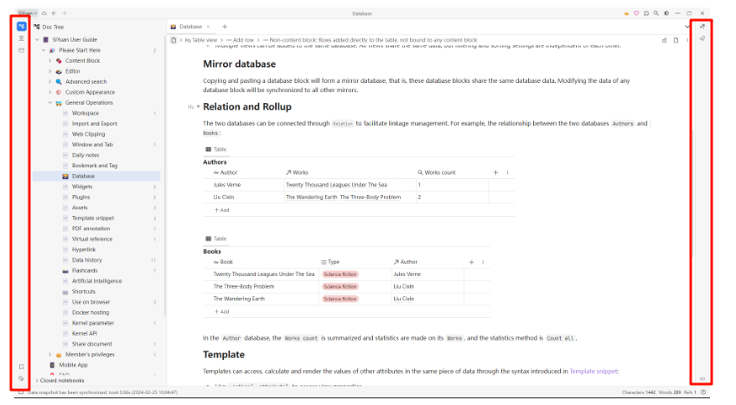Viewport: 736px width, 405px height.
Task: Open Books table more options
Action: pos(483,262)
